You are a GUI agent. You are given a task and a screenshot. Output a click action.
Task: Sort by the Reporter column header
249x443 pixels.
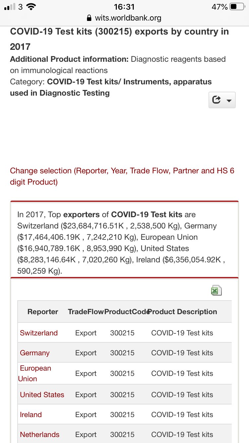click(43, 311)
